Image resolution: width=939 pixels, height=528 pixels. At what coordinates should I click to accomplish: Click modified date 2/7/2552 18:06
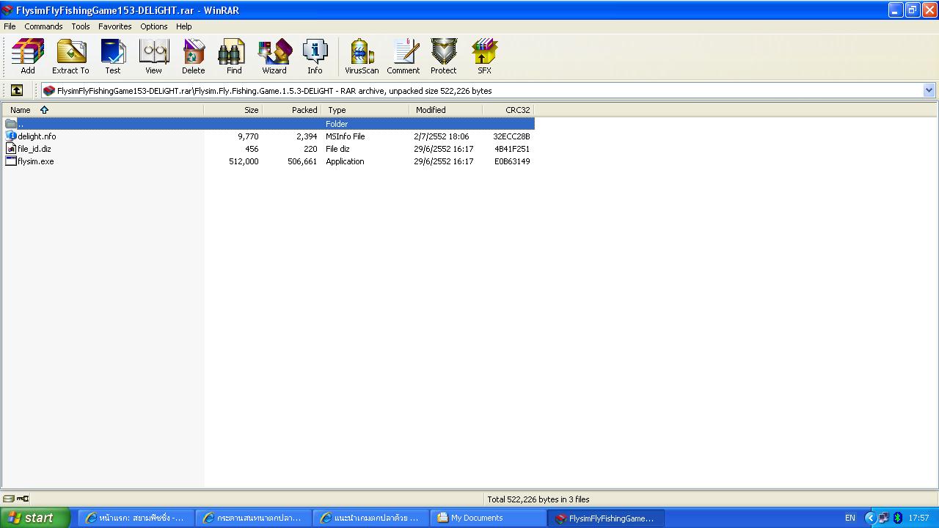pyautogui.click(x=442, y=136)
